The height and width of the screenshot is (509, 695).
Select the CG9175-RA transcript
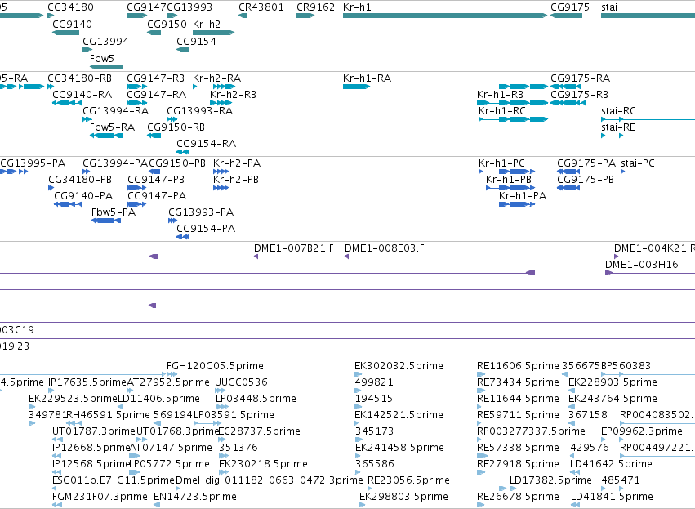tap(566, 87)
